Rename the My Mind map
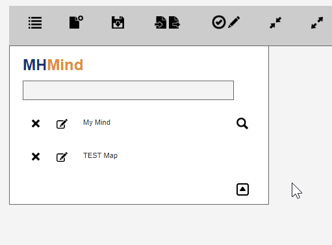This screenshot has width=332, height=245. point(62,123)
